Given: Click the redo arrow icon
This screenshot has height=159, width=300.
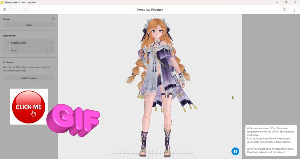Looking at the screenshot, I should 26,9.
